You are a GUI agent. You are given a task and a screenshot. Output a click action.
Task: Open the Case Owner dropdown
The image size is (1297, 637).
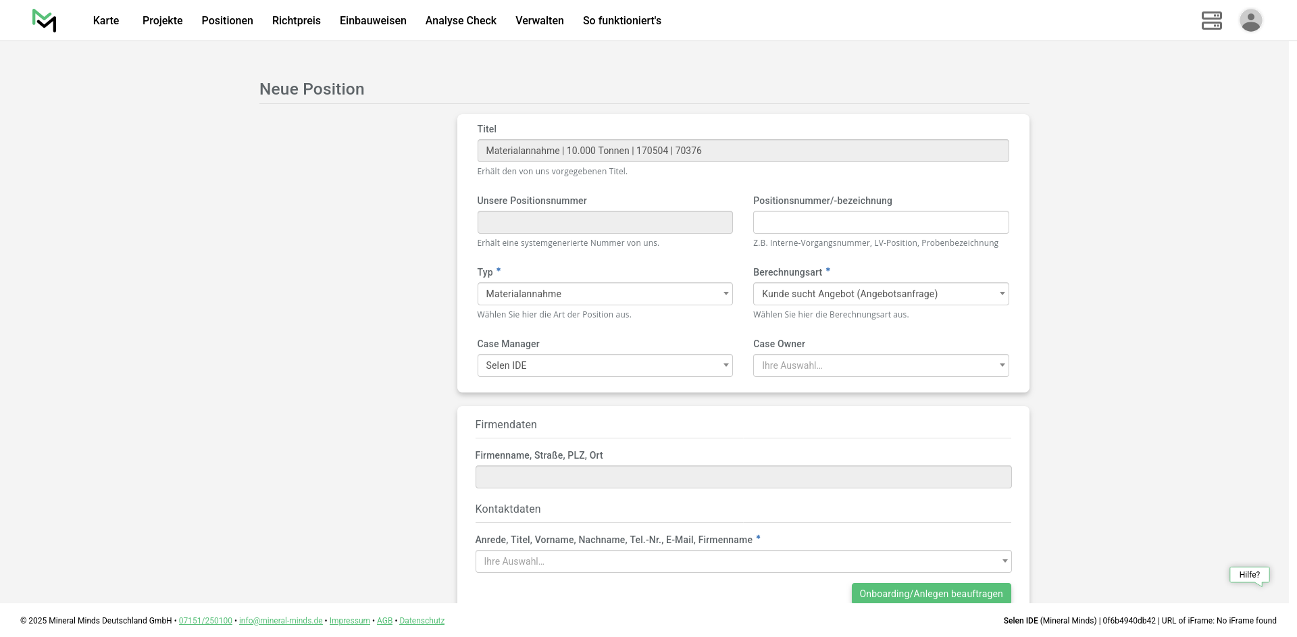point(880,365)
